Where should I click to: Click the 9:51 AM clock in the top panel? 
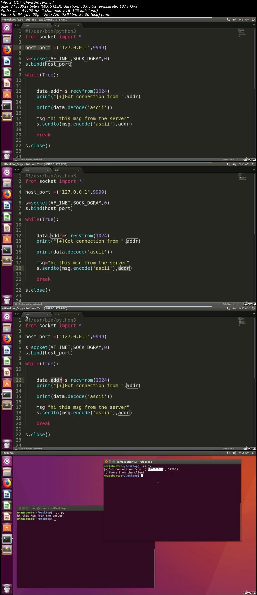244,20
